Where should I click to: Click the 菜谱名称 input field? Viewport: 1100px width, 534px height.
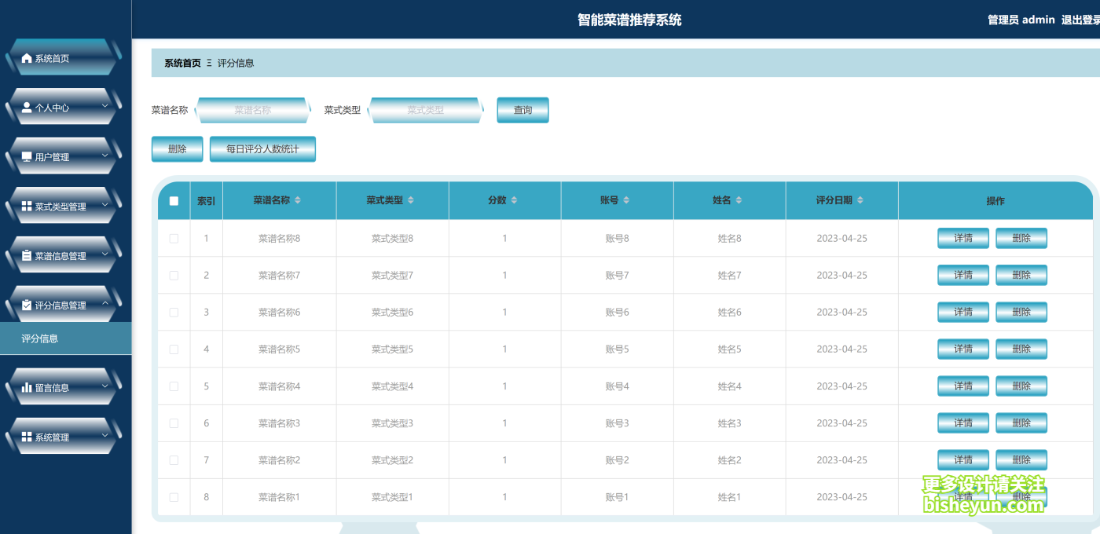[251, 110]
